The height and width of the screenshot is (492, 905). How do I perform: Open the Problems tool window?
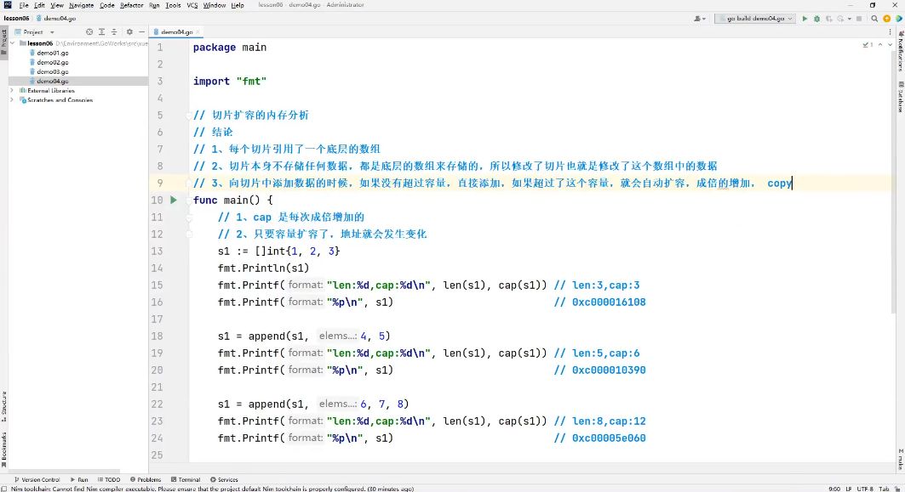[x=146, y=479]
